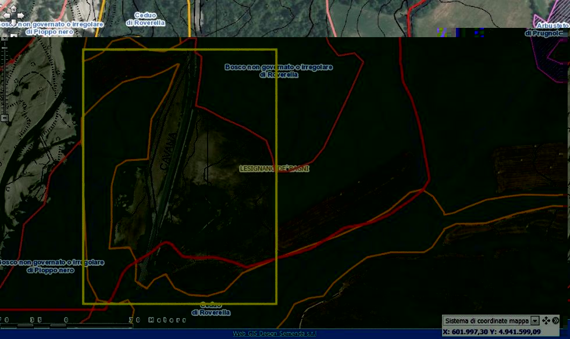Collapse the coordinate panel with the chevron icon
570x339 pixels.
(x=555, y=320)
